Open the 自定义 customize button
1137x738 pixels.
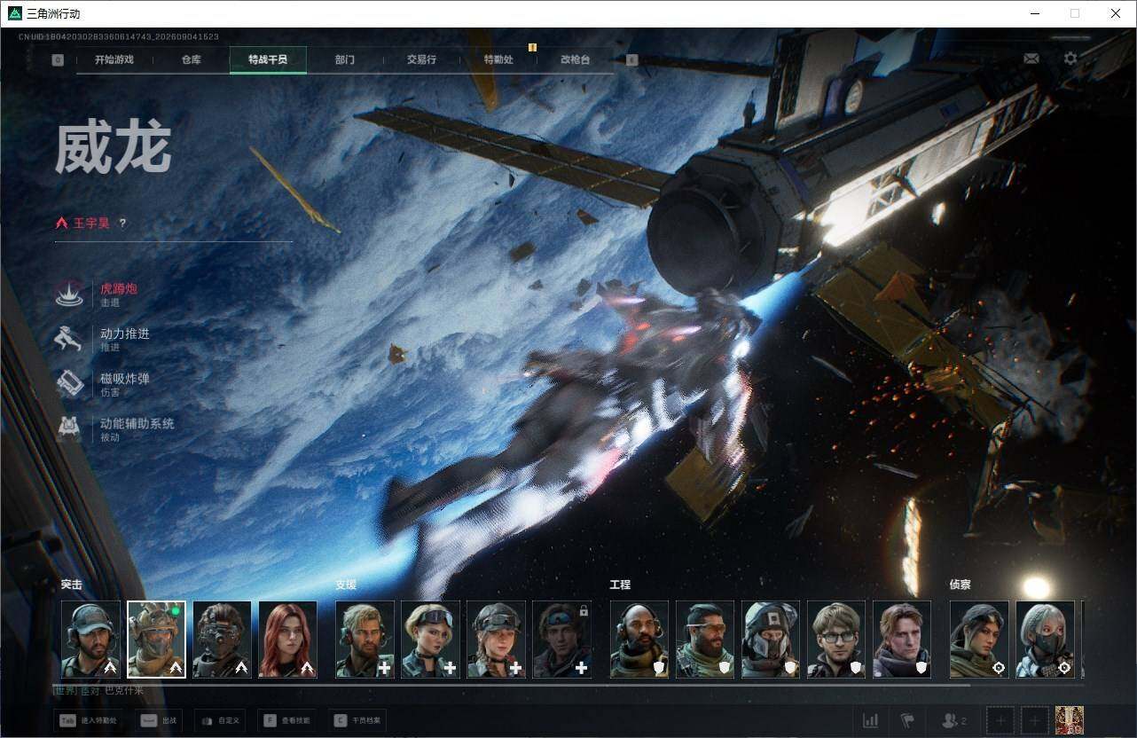(220, 721)
